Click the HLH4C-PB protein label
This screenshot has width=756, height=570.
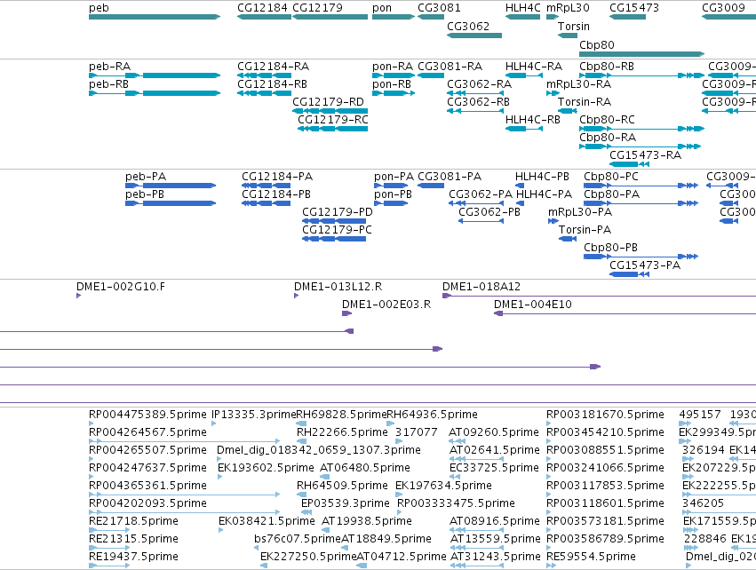(542, 177)
